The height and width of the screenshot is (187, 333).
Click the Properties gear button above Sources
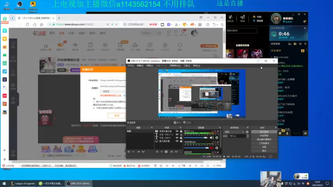(177, 123)
